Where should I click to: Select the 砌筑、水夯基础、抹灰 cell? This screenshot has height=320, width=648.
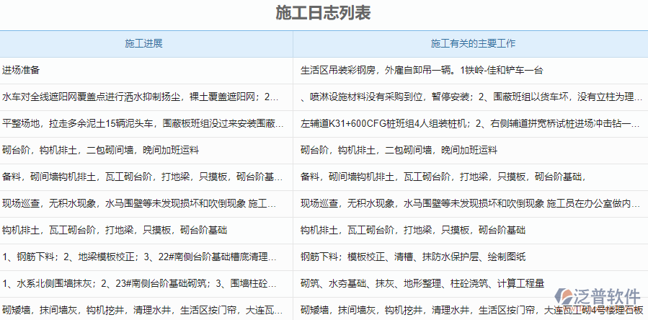[471, 284]
